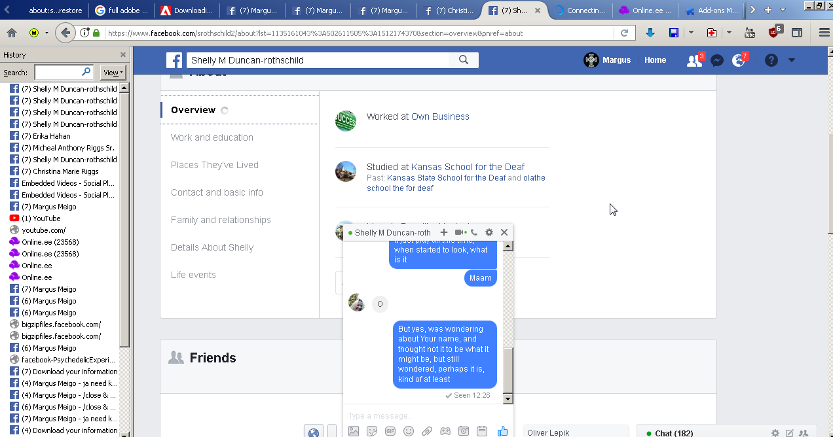The height and width of the screenshot is (437, 833).
Task: Open chat options gear in chat window
Action: coord(489,232)
